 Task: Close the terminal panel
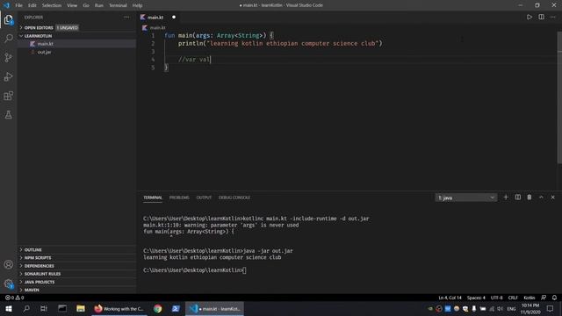[x=552, y=197]
